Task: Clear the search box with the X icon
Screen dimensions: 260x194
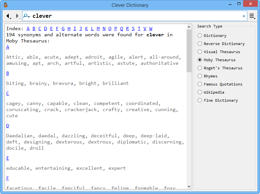Action: coord(244,16)
